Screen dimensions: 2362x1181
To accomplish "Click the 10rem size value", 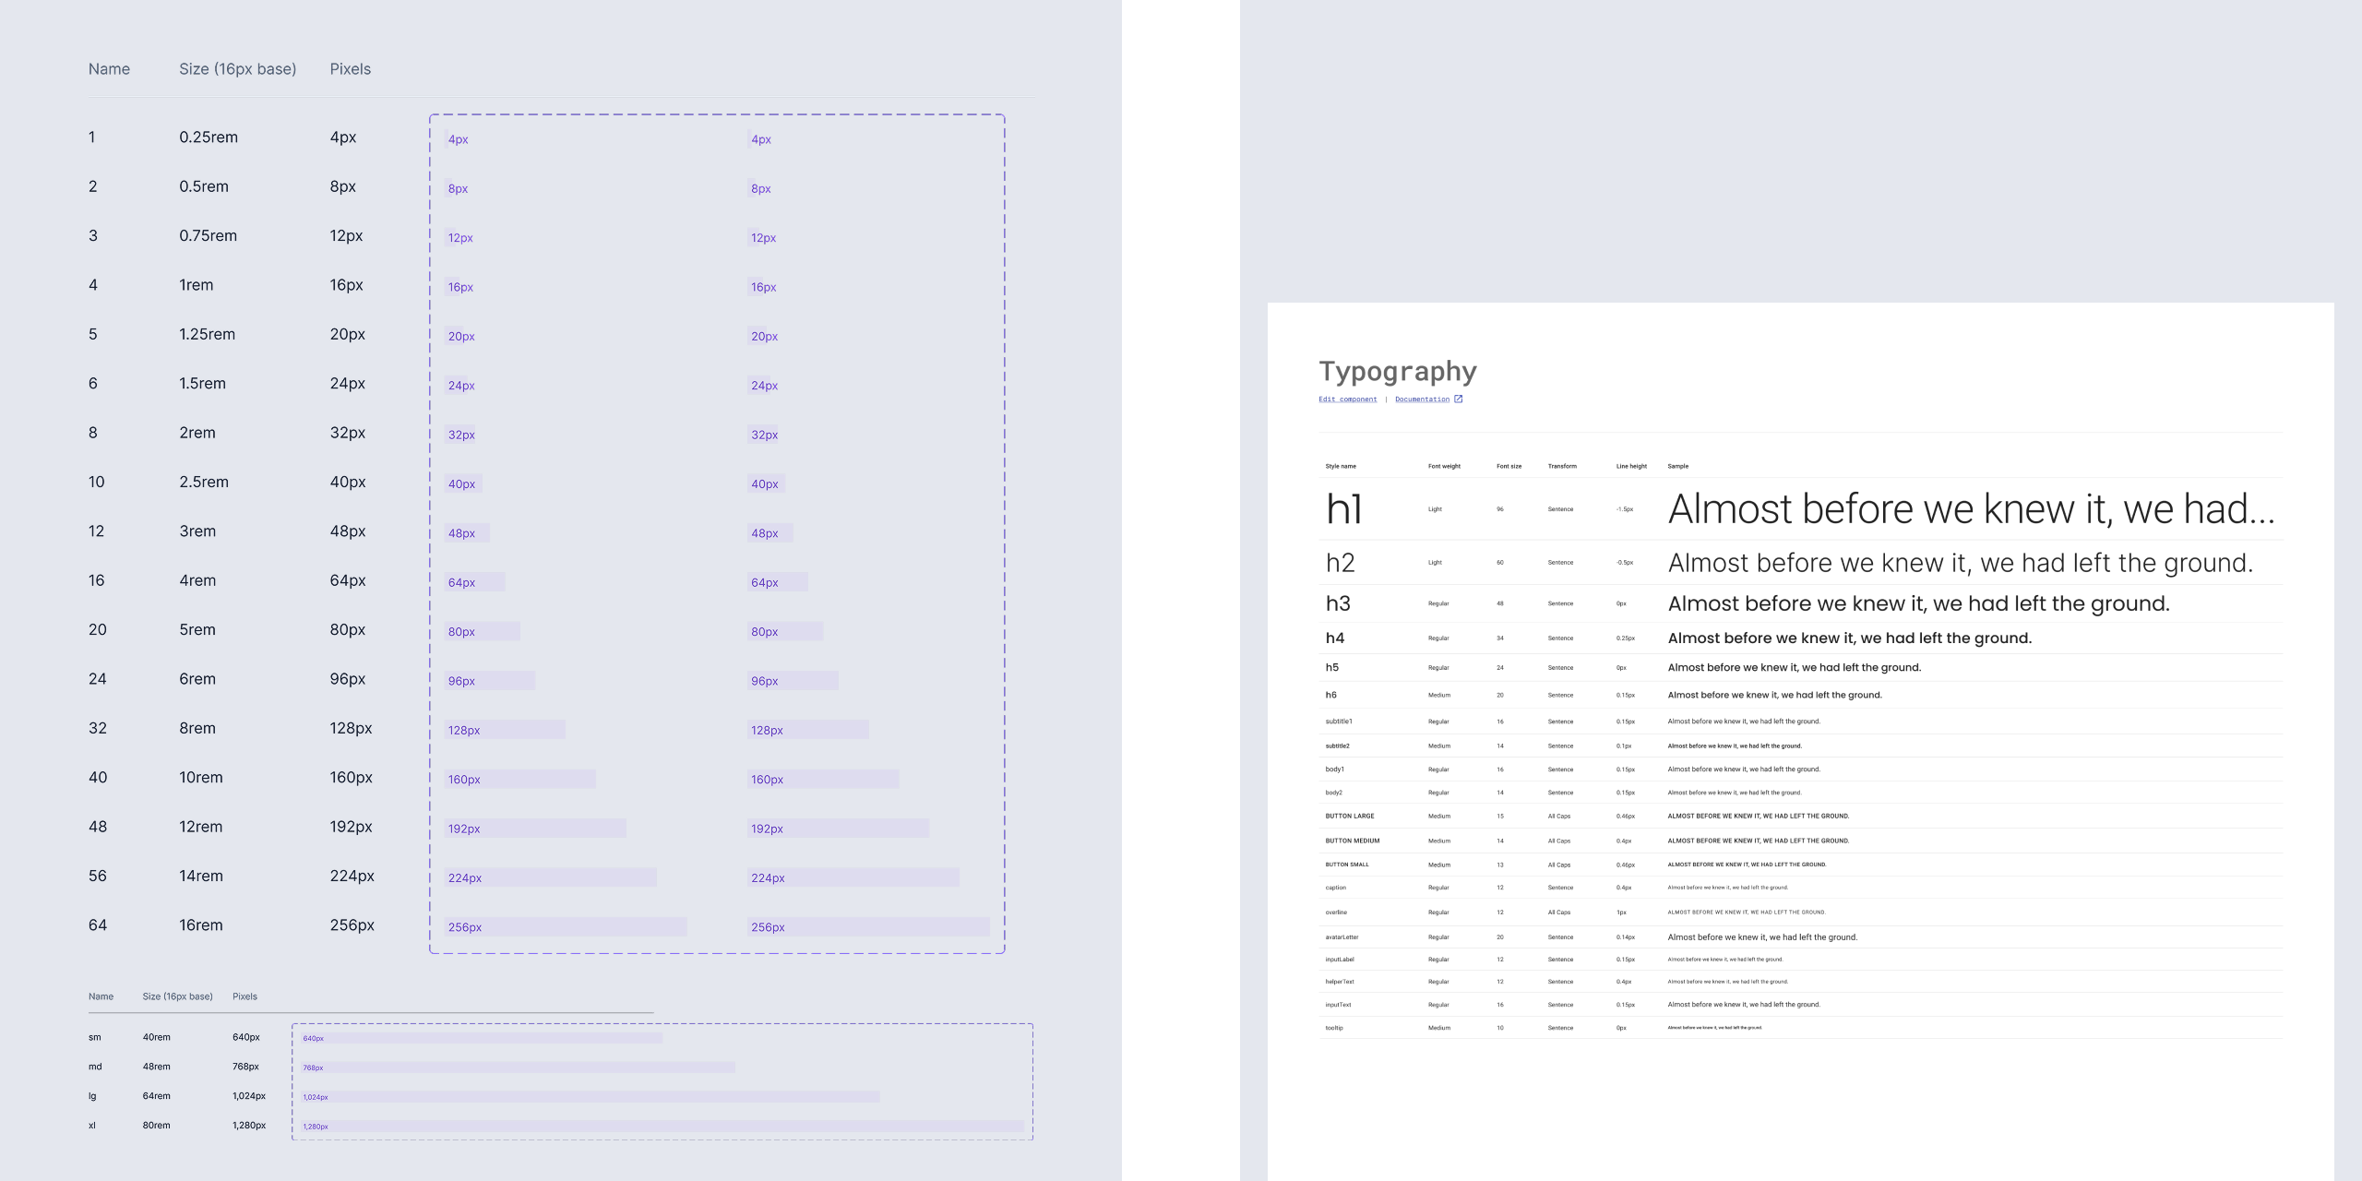I will [x=201, y=778].
